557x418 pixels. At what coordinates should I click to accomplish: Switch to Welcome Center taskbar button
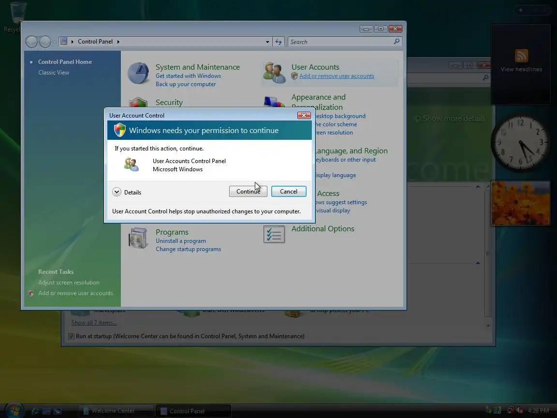115,411
